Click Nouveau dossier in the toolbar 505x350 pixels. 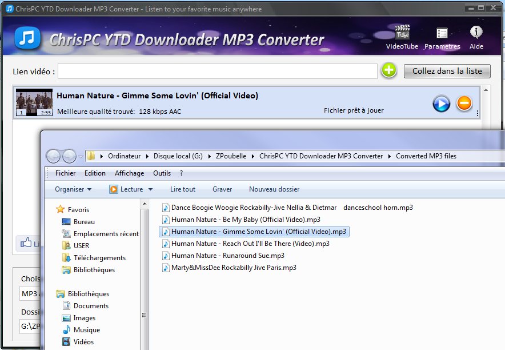274,189
